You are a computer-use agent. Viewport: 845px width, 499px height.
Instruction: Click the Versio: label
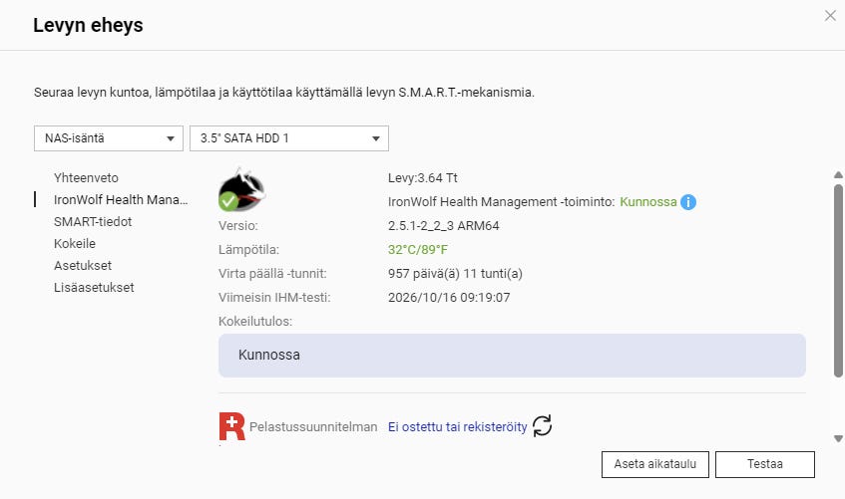[x=238, y=225]
